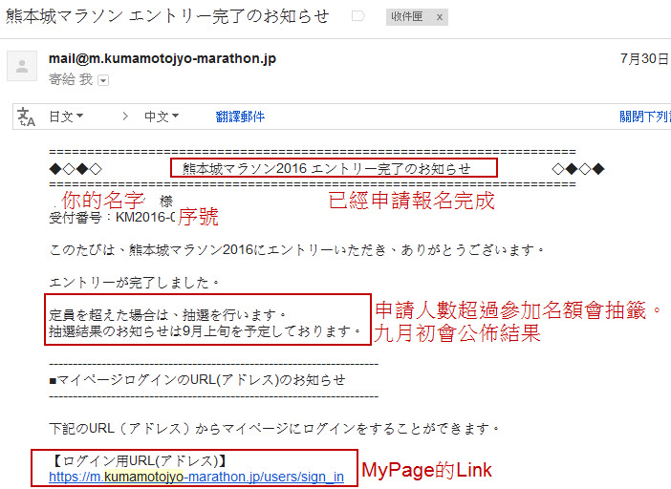Remove the 收件匣 label with x
This screenshot has height=489, width=671.
(x=439, y=17)
